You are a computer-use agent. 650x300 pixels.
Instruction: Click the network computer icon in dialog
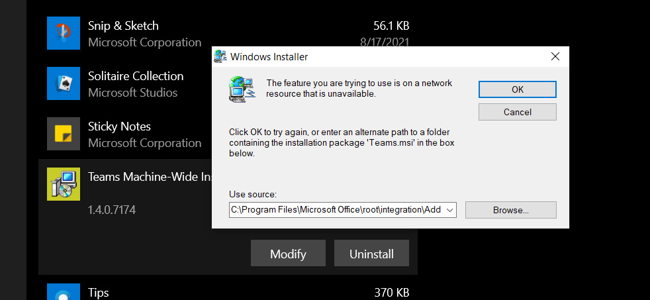[243, 89]
